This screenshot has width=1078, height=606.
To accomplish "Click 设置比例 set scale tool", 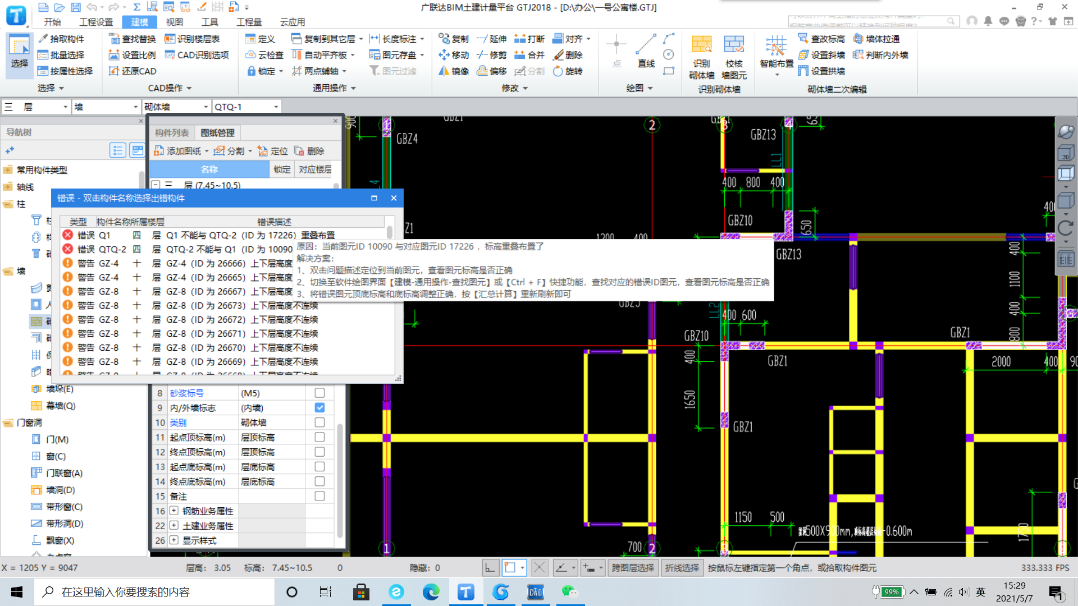I will coord(133,55).
